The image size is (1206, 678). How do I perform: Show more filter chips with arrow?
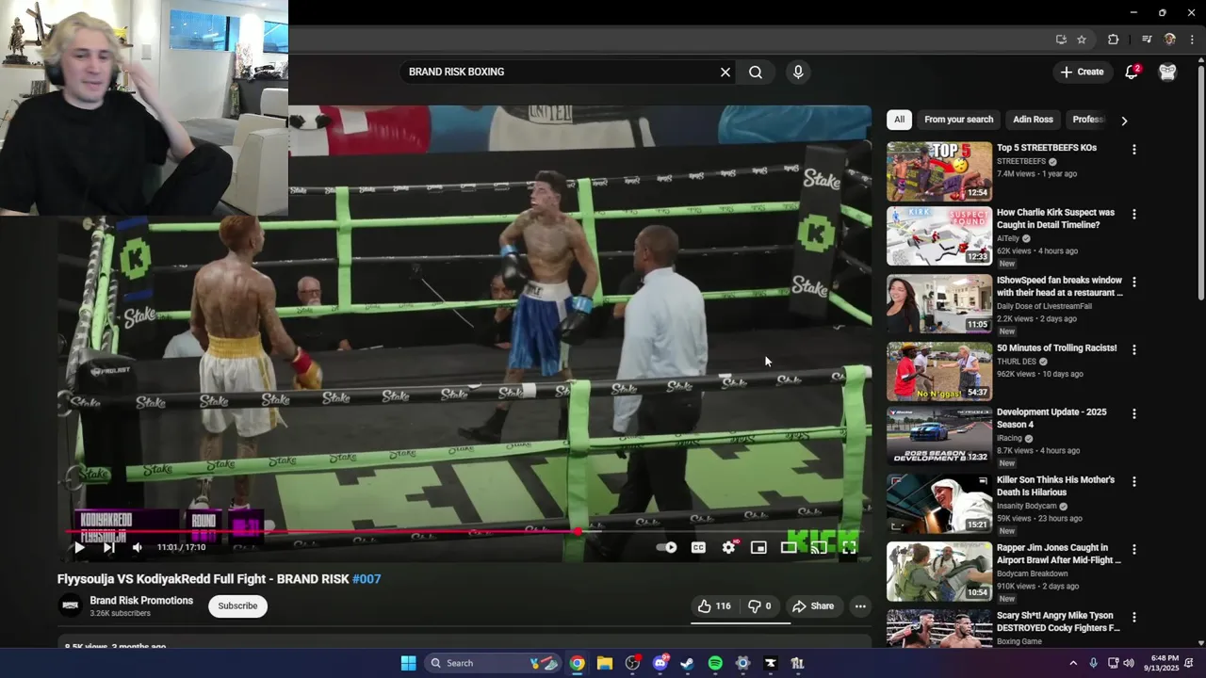click(x=1124, y=121)
